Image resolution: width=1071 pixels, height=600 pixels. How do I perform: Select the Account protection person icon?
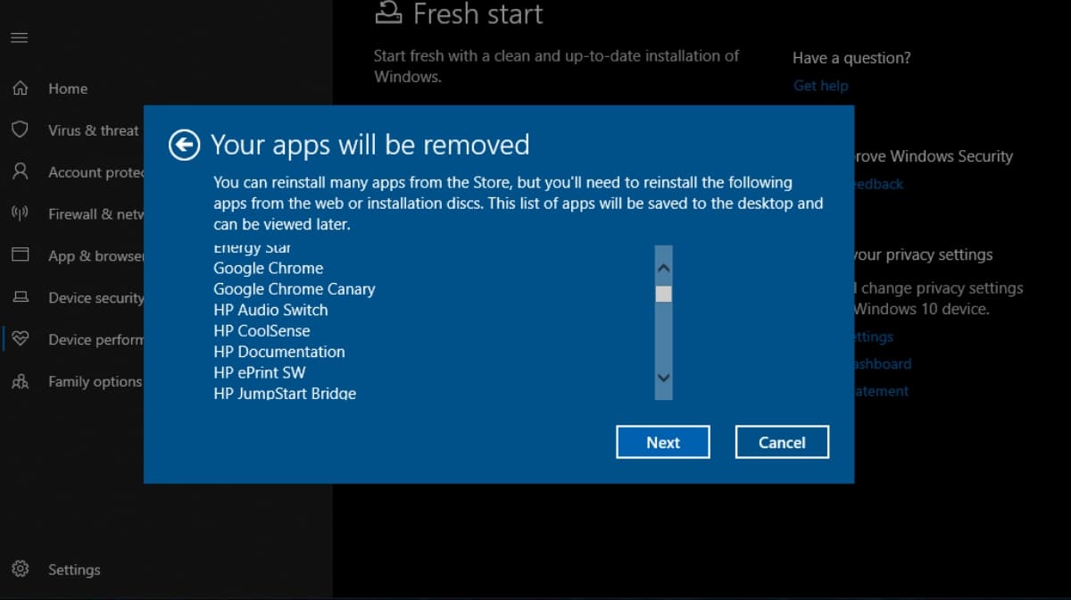(x=21, y=171)
